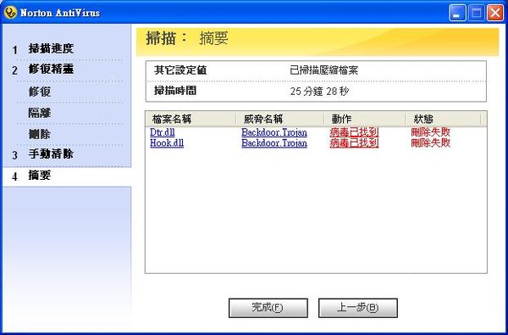Click 病毒已找到 link for Dtr.dll

coord(354,132)
